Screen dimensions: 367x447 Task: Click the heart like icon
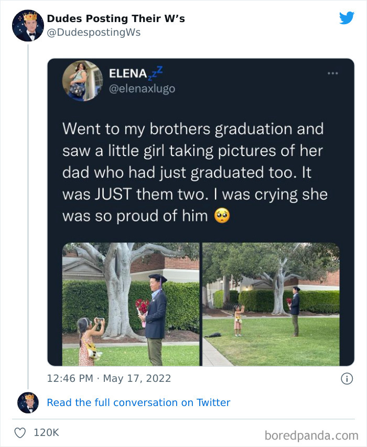(x=20, y=433)
